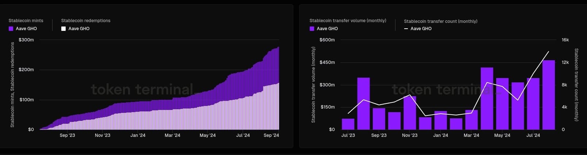Toggle Aave GHO series in Stablecoin mints legend
The image size is (587, 155).
point(26,29)
